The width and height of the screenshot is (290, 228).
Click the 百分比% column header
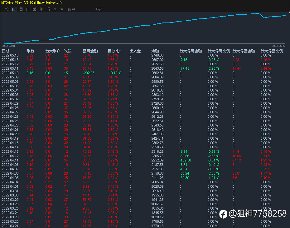pos(115,51)
